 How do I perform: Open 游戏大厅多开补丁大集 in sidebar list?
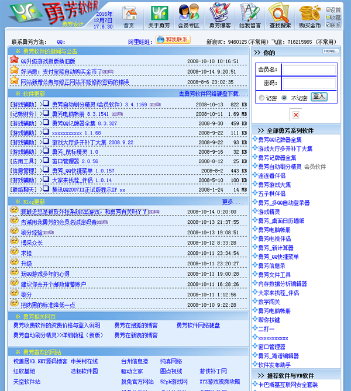(285, 149)
